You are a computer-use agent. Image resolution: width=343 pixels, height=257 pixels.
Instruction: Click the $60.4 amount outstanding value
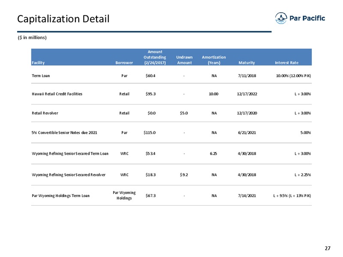pyautogui.click(x=150, y=76)
